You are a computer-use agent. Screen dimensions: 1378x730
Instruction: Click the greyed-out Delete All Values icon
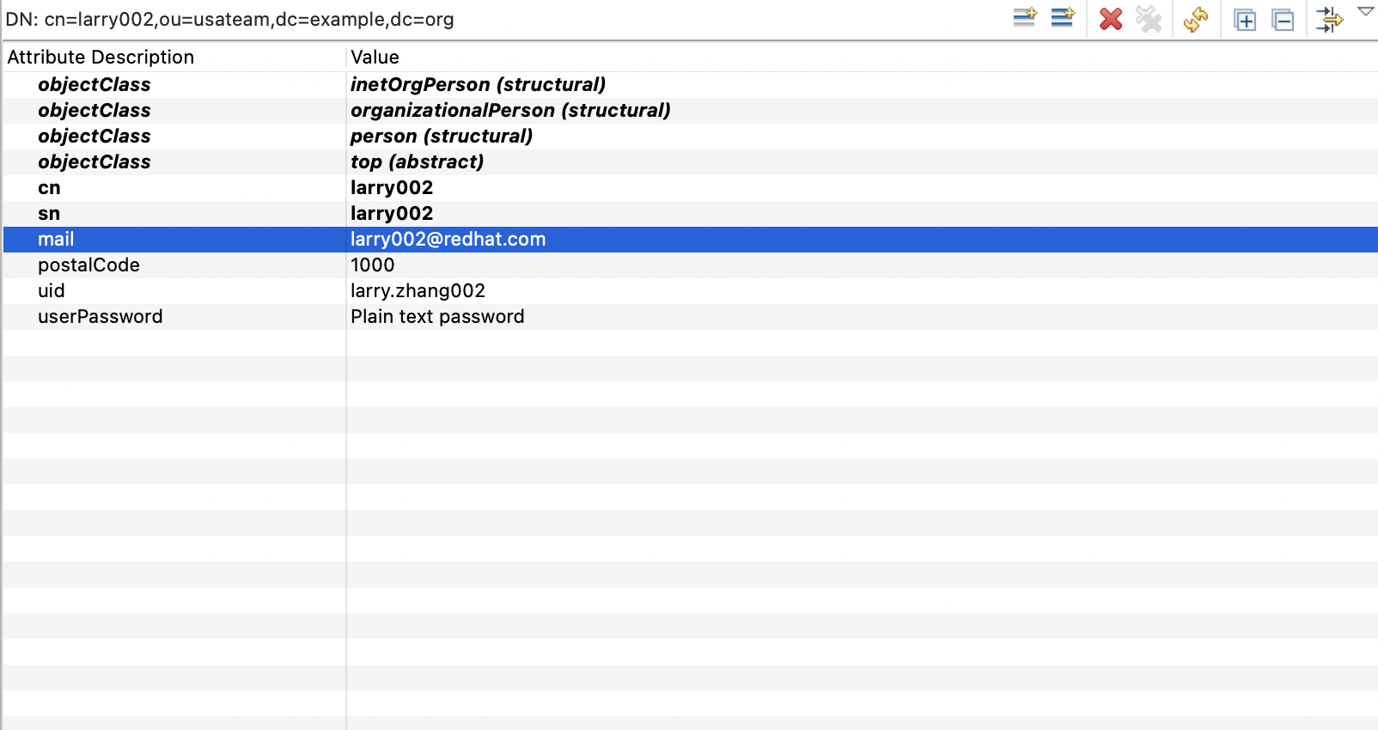tap(1149, 19)
